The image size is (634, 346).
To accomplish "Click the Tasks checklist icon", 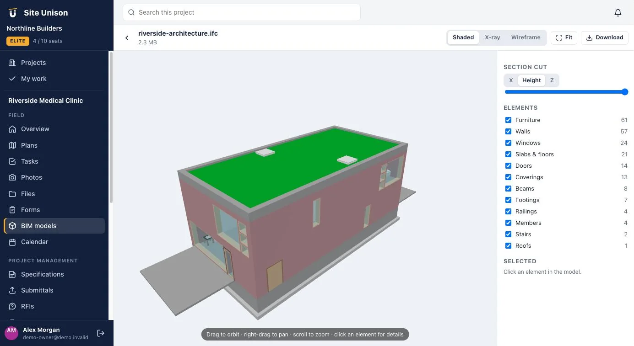I will pyautogui.click(x=12, y=161).
